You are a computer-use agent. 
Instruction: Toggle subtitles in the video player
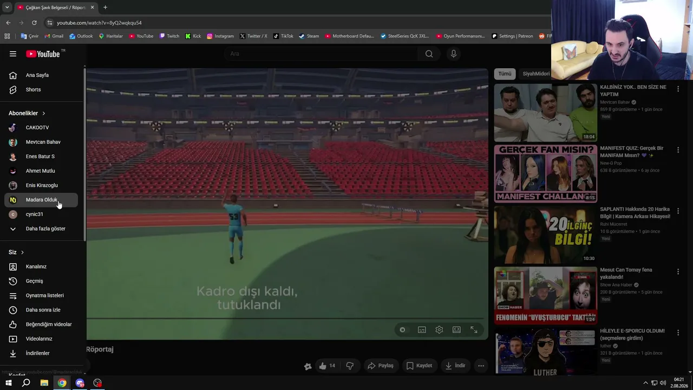[422, 330]
